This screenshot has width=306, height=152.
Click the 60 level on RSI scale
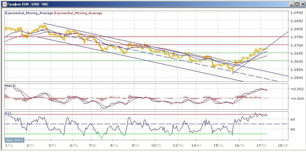click(x=293, y=119)
